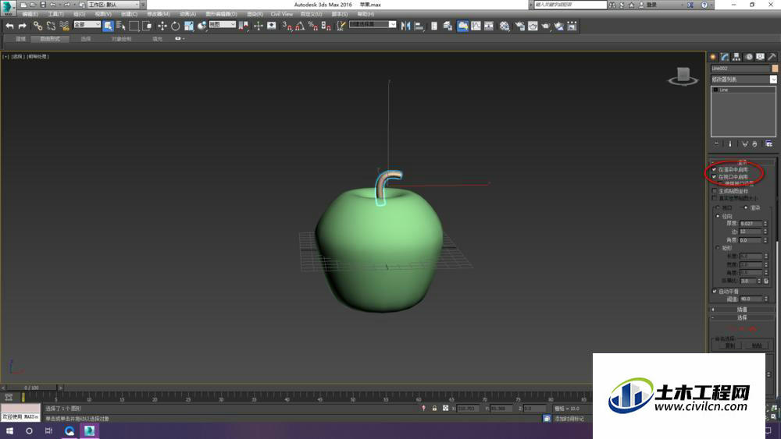Open the Windows Start menu
Viewport: 781px width, 439px height.
click(x=9, y=431)
